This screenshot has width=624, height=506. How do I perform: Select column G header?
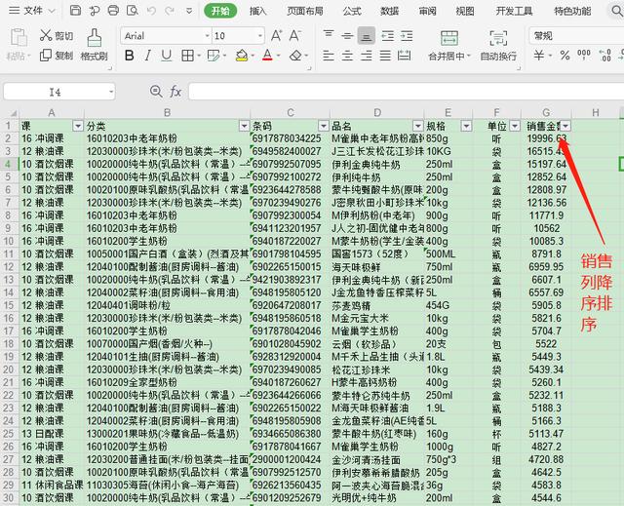[546, 113]
